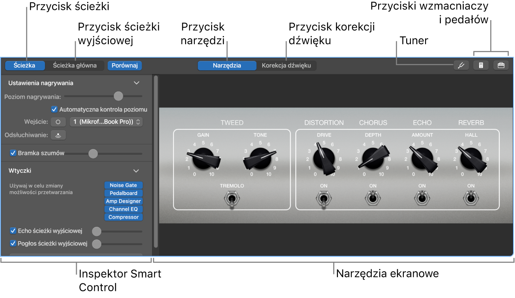The width and height of the screenshot is (515, 298).
Task: Collapse the Wtyczki section
Action: pyautogui.click(x=136, y=171)
